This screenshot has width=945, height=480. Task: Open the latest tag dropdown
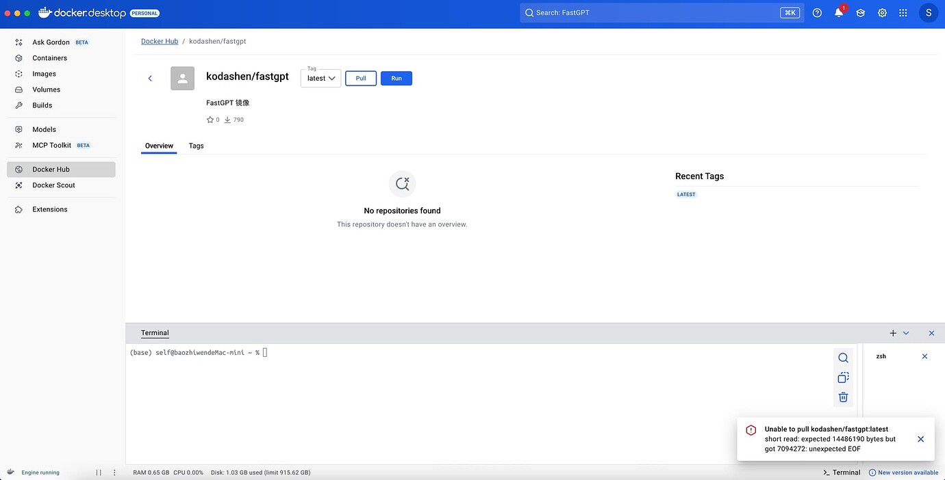coord(320,78)
